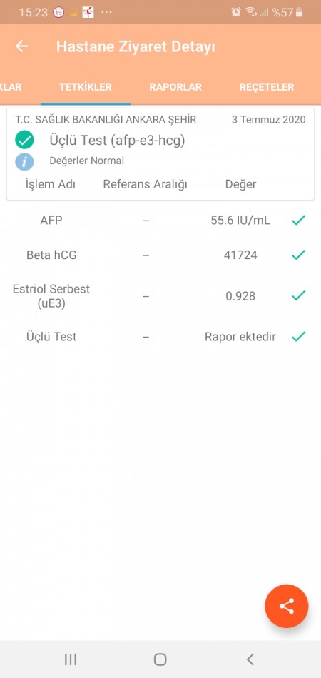Open the partially visible tab ending in KLAR
The width and height of the screenshot is (321, 678).
(x=11, y=87)
